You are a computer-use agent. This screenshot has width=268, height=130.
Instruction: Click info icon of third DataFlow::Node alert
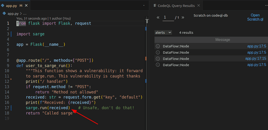(x=157, y=59)
